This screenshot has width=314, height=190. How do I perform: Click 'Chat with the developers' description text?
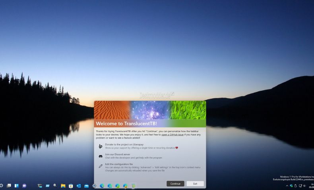tap(134, 158)
